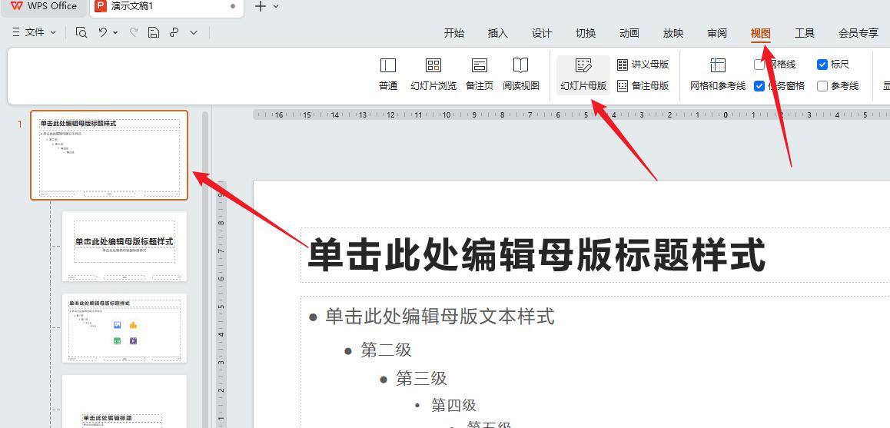Open 幻灯片浏览 slide sorter view
Image resolution: width=890 pixels, height=428 pixels.
click(x=433, y=74)
